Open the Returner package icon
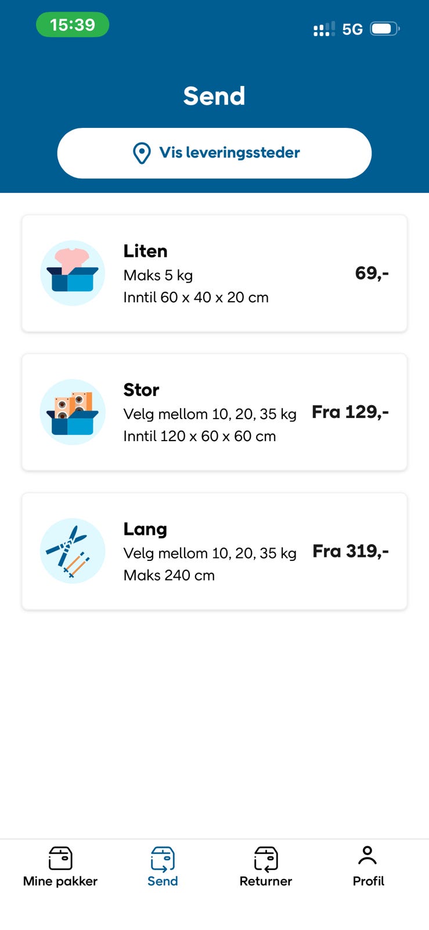 point(266,859)
